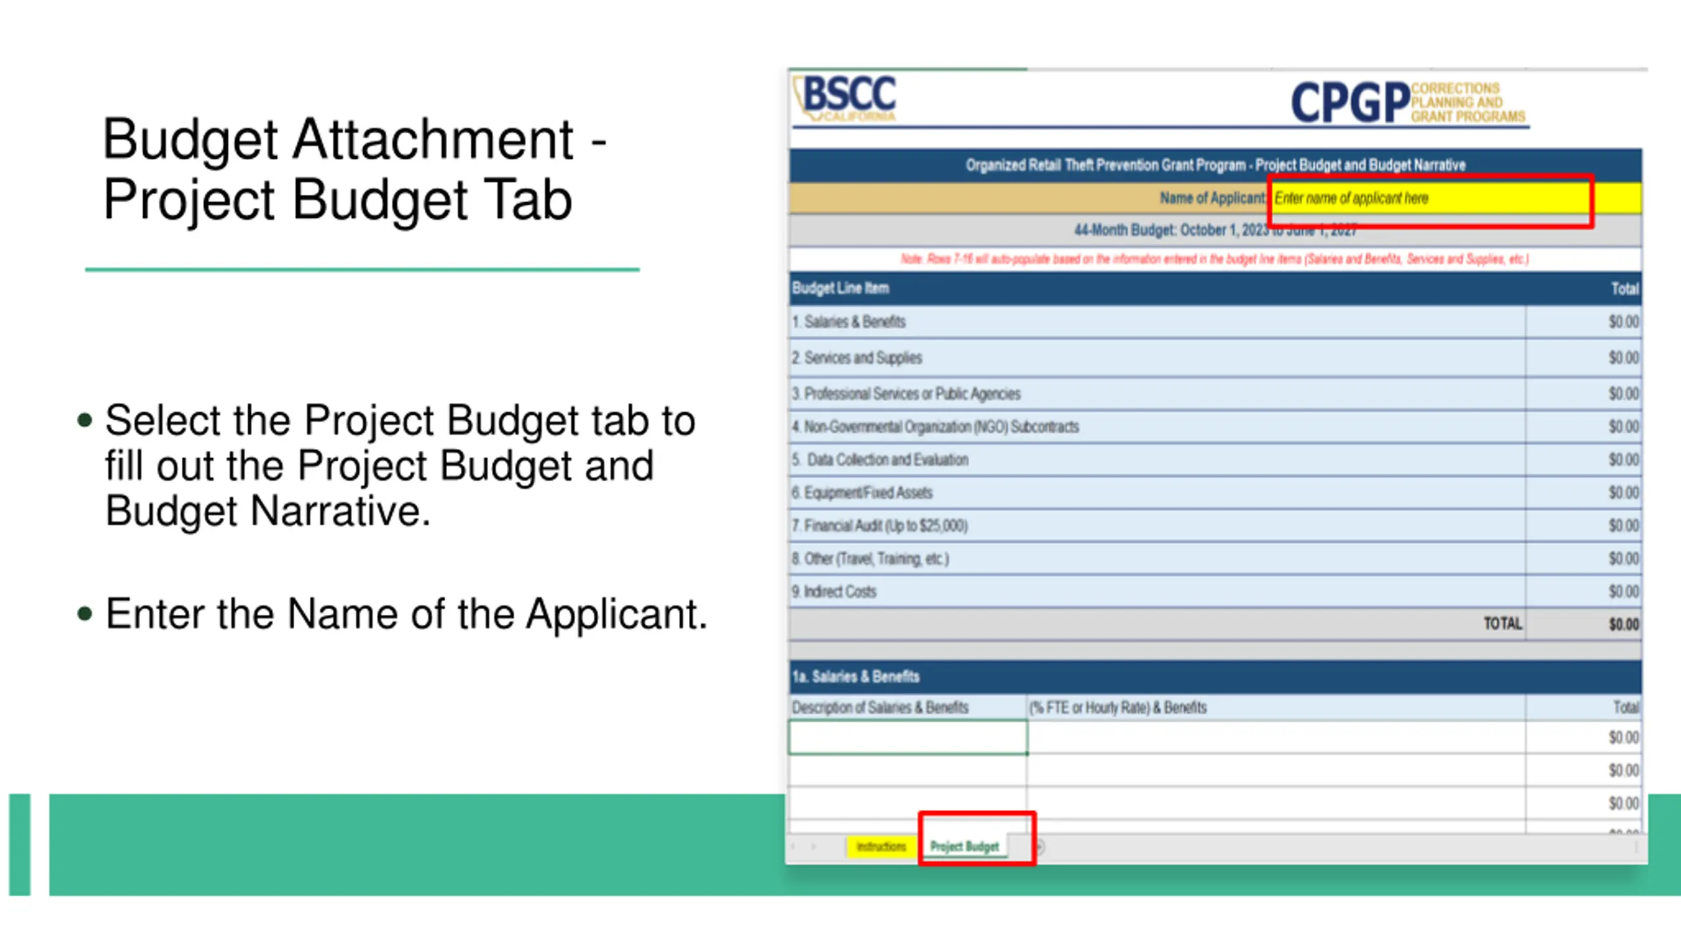Click the next sheet navigation arrow

814,847
